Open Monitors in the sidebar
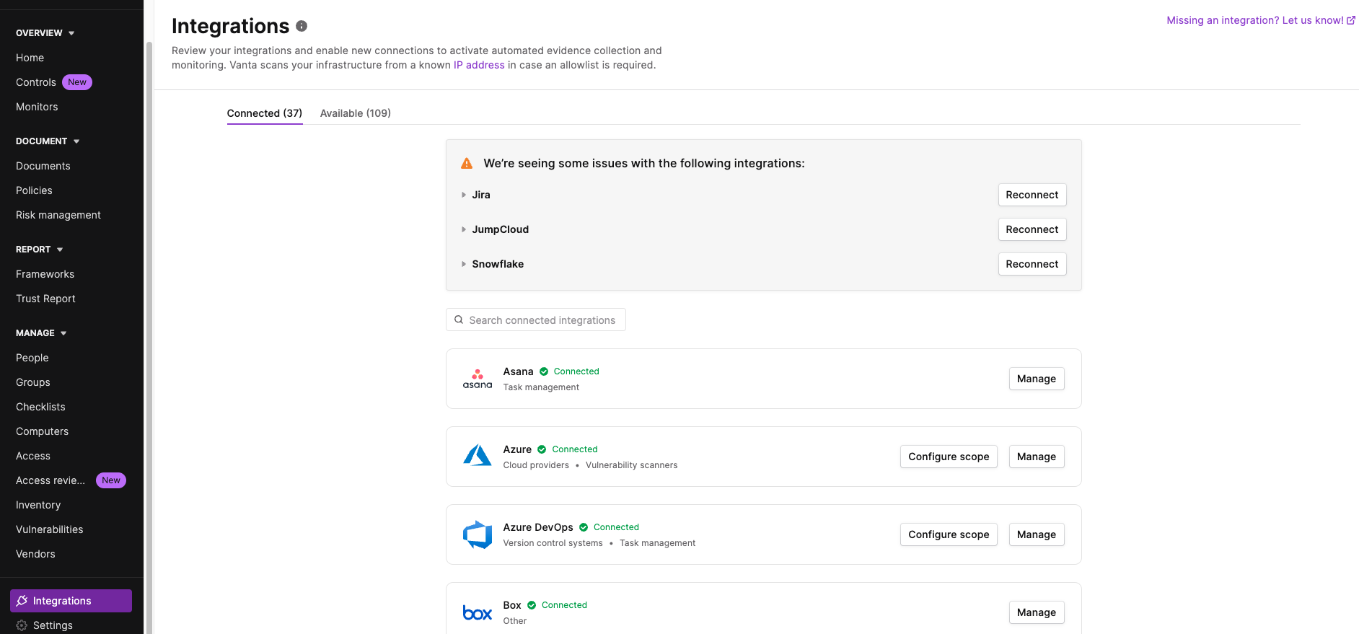Image resolution: width=1359 pixels, height=634 pixels. tap(37, 107)
